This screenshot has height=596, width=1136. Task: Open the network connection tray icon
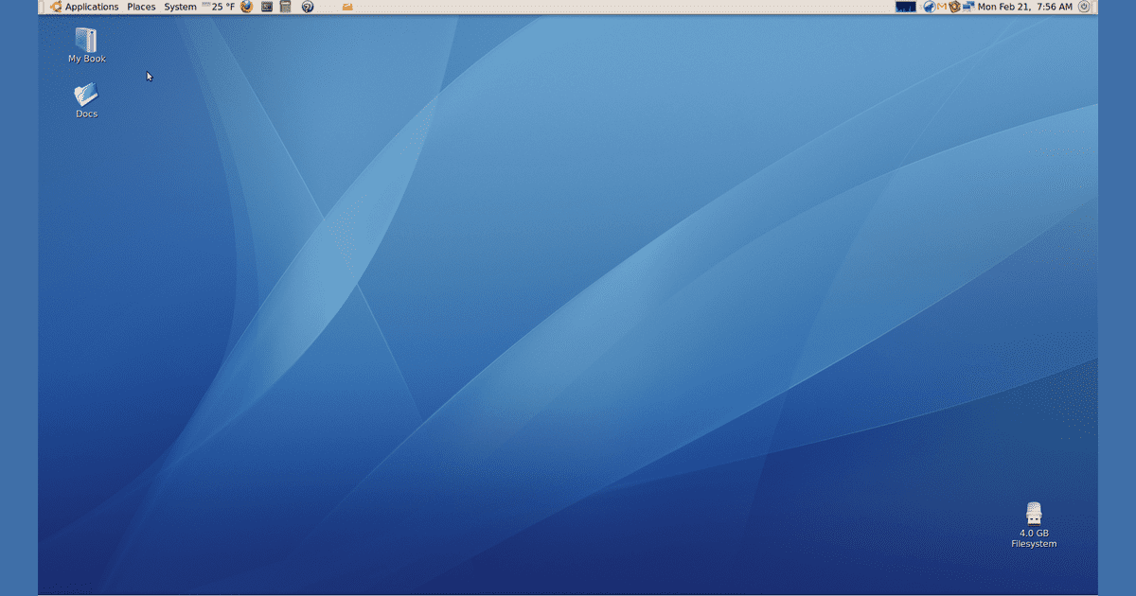[967, 7]
